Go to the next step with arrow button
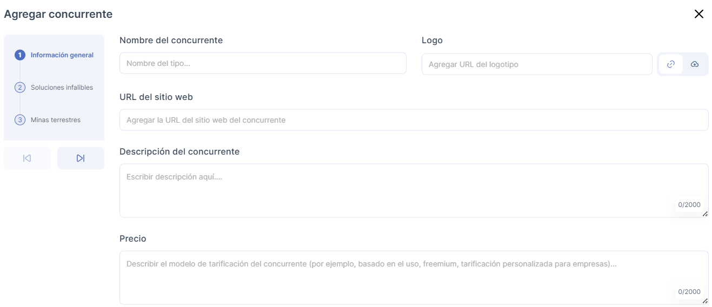712x307 pixels. click(x=81, y=158)
